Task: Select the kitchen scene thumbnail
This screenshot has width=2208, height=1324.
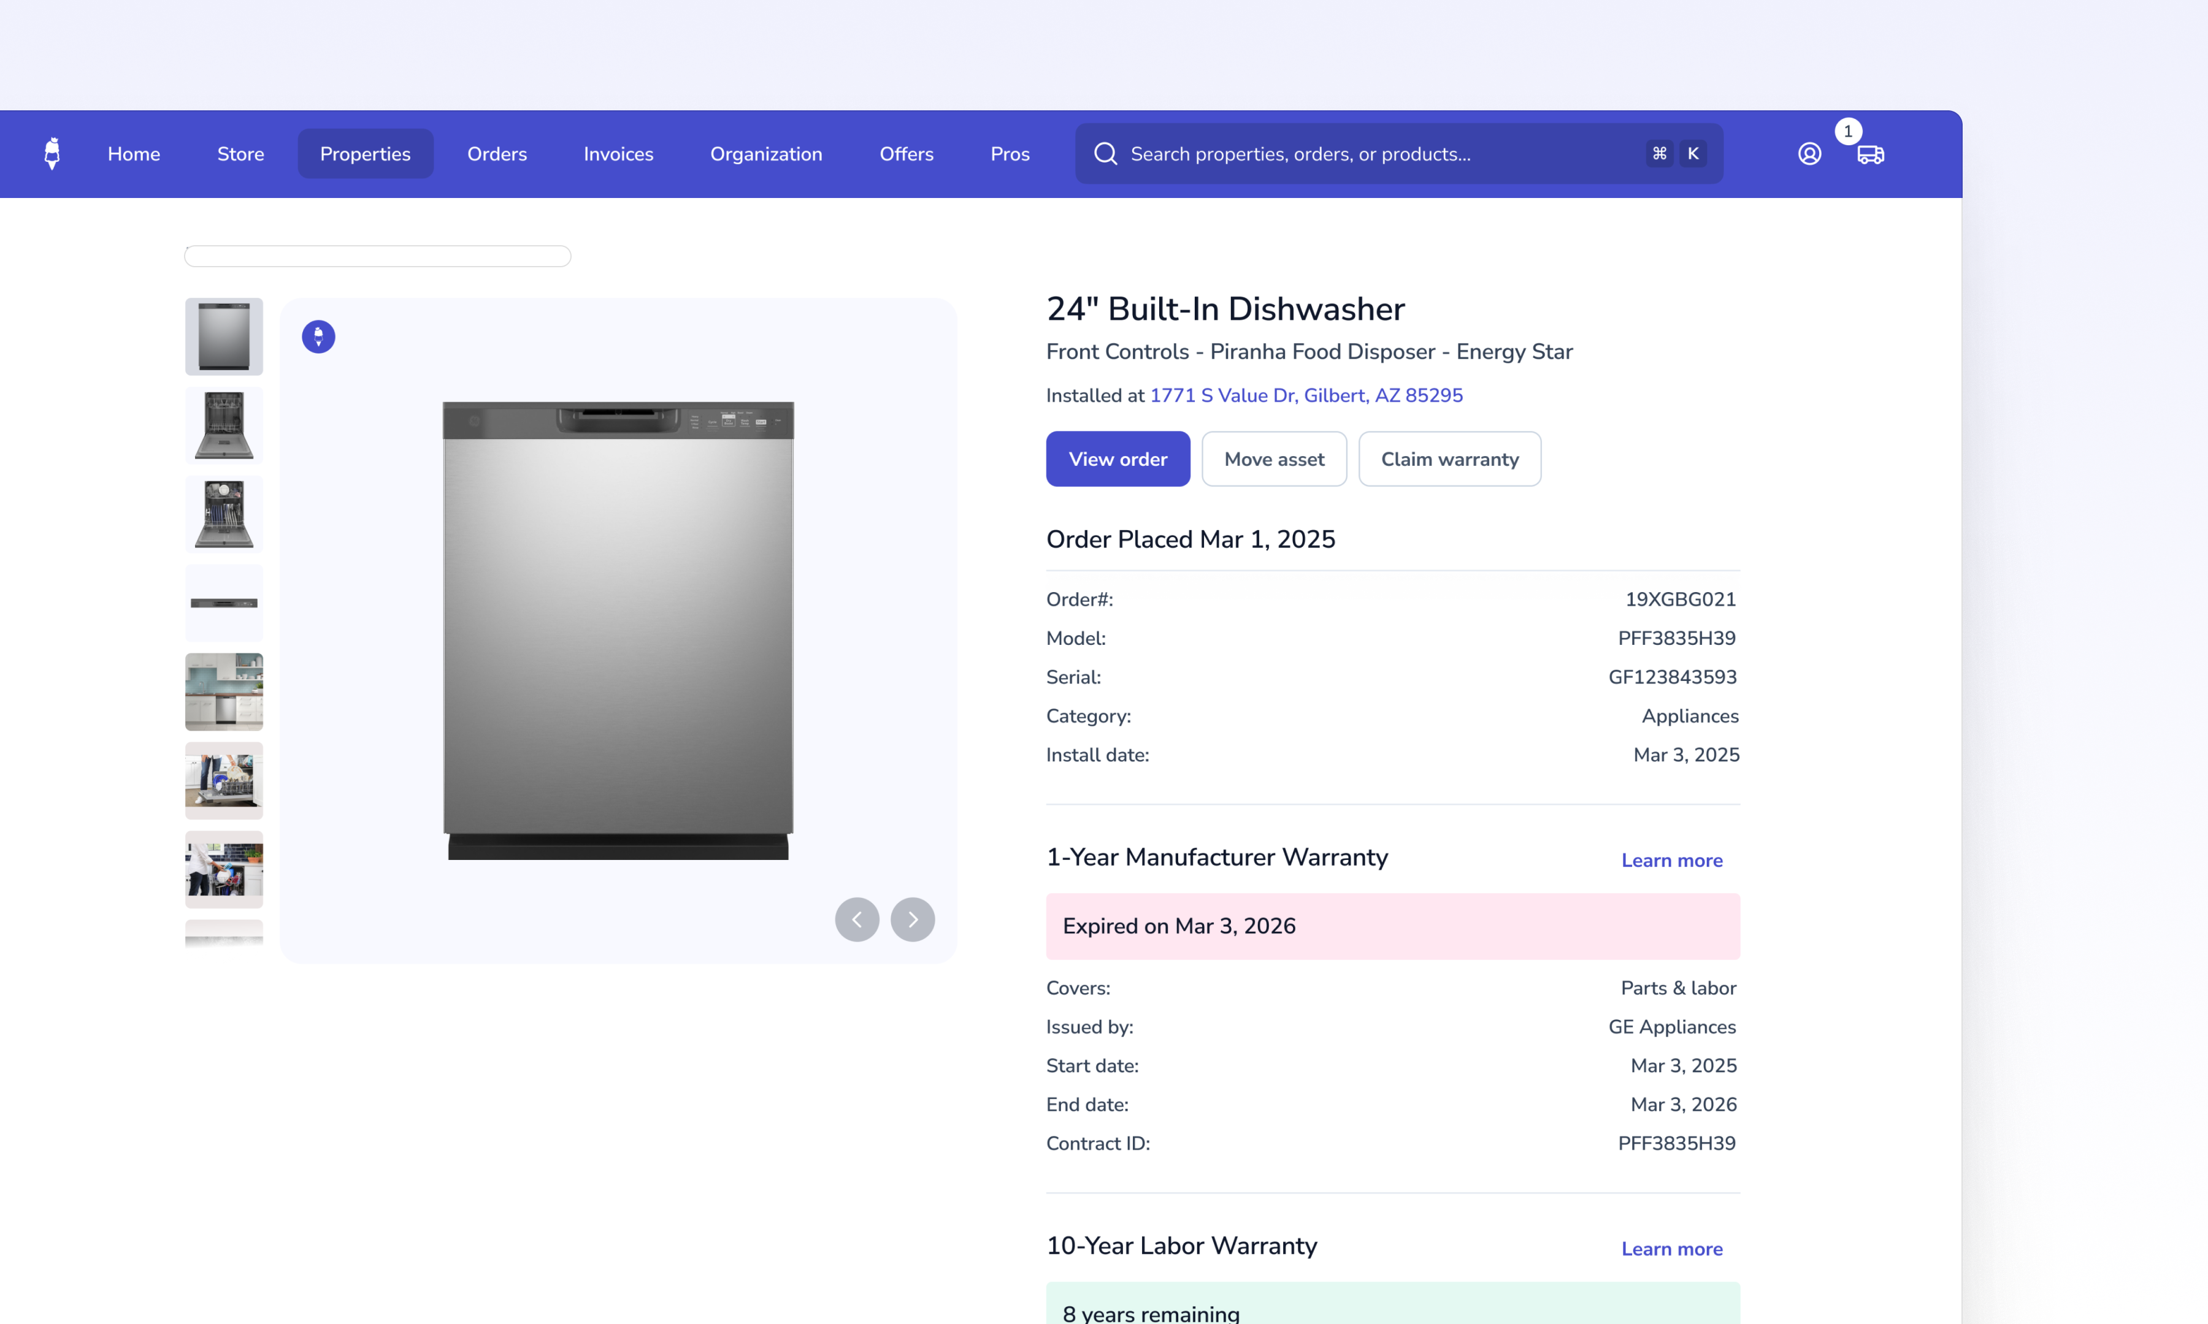Action: pos(224,691)
